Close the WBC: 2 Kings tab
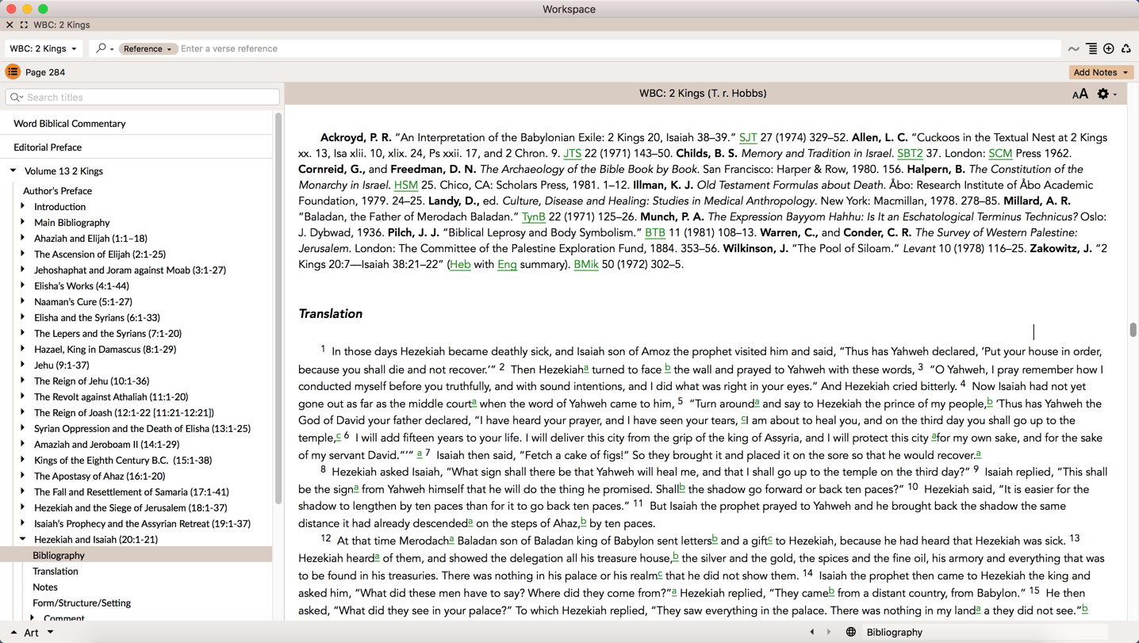This screenshot has height=643, width=1139. point(10,25)
